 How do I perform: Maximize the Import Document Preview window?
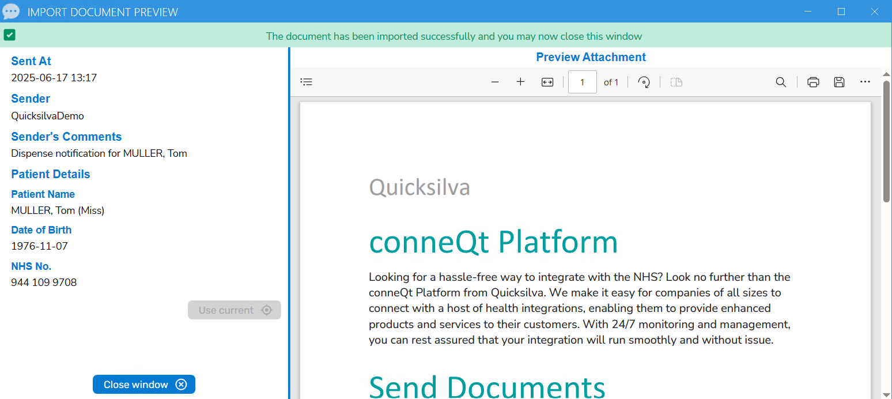tap(841, 11)
